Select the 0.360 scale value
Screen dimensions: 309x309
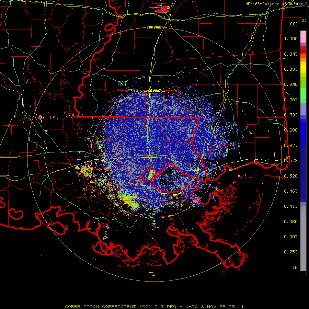[291, 222]
